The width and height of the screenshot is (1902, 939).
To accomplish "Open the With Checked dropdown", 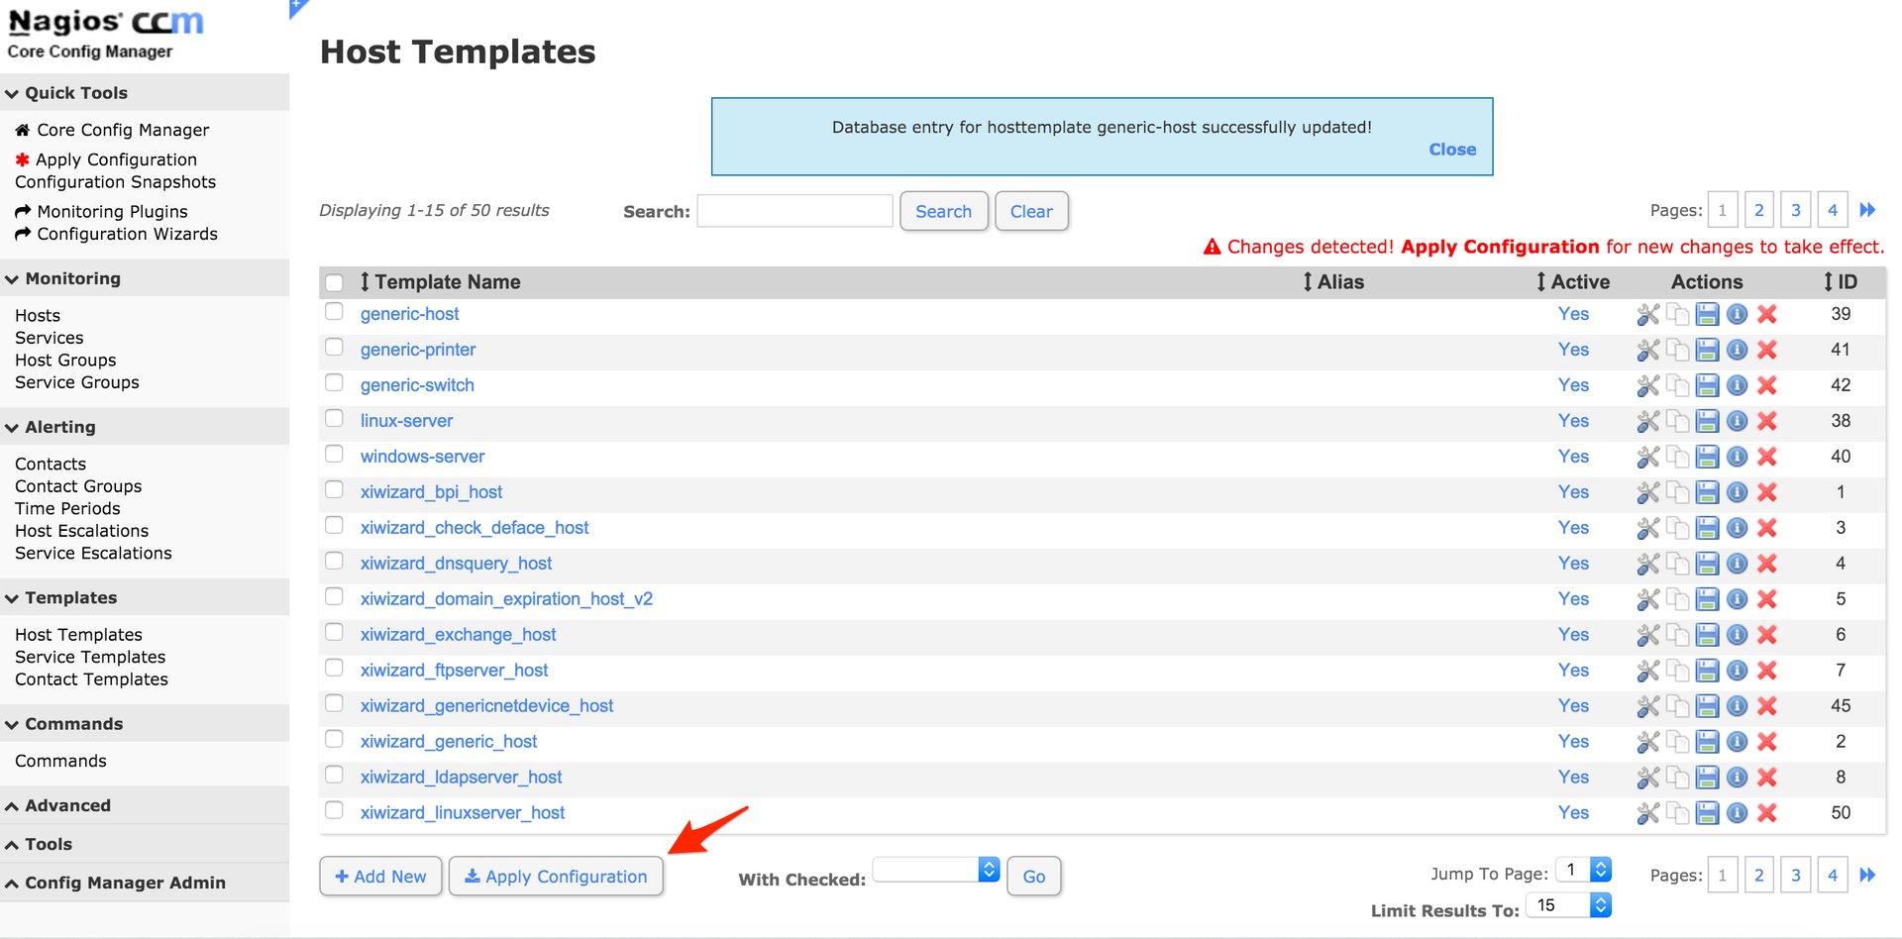I will (x=936, y=870).
